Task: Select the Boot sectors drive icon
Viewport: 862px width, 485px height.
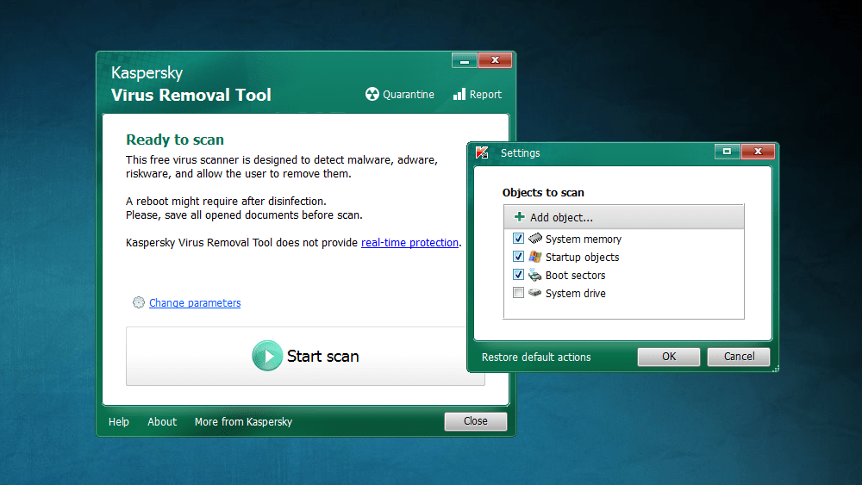Action: [535, 275]
